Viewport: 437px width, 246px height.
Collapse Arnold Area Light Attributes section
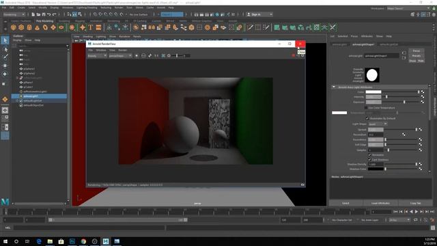click(x=334, y=87)
